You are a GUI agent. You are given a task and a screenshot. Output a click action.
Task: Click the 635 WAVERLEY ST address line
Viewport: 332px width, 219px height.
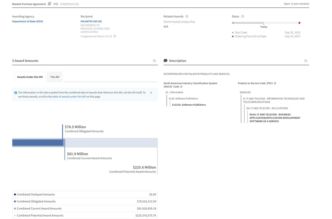click(x=90, y=25)
